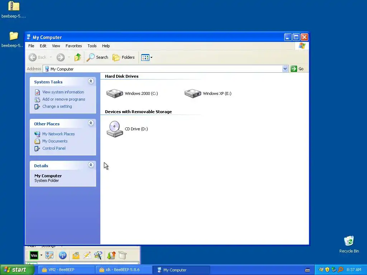The height and width of the screenshot is (275, 367).
Task: Open My Network Places link
Action: coord(58,134)
